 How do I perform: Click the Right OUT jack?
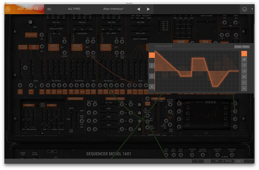tap(236, 22)
